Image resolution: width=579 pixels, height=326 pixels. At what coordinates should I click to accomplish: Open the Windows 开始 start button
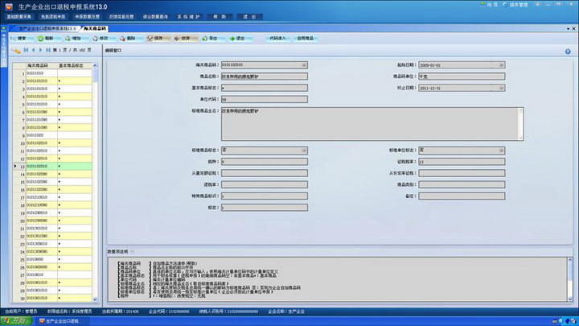tap(17, 321)
